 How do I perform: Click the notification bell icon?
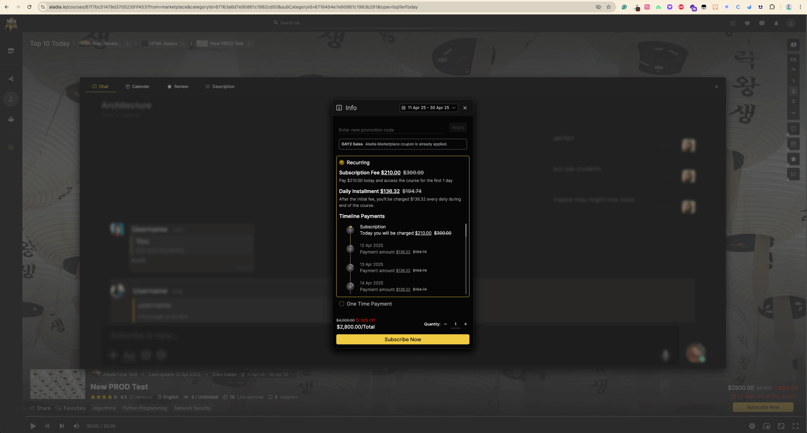point(776,23)
